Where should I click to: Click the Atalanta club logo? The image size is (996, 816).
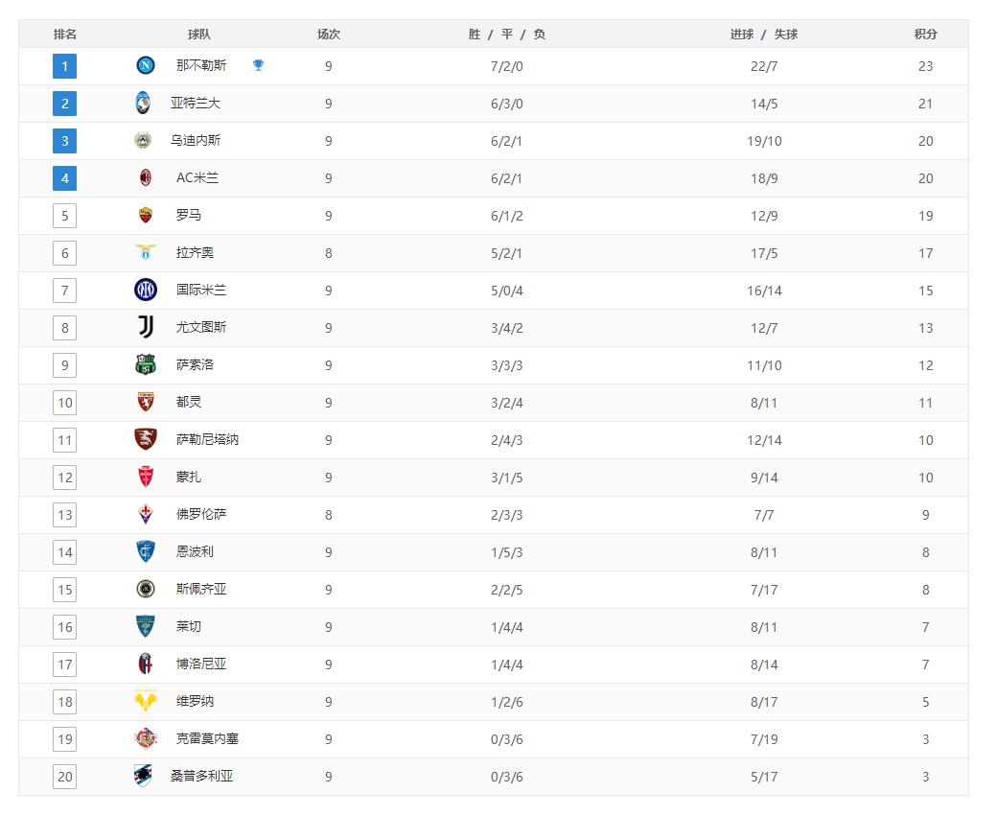[144, 104]
